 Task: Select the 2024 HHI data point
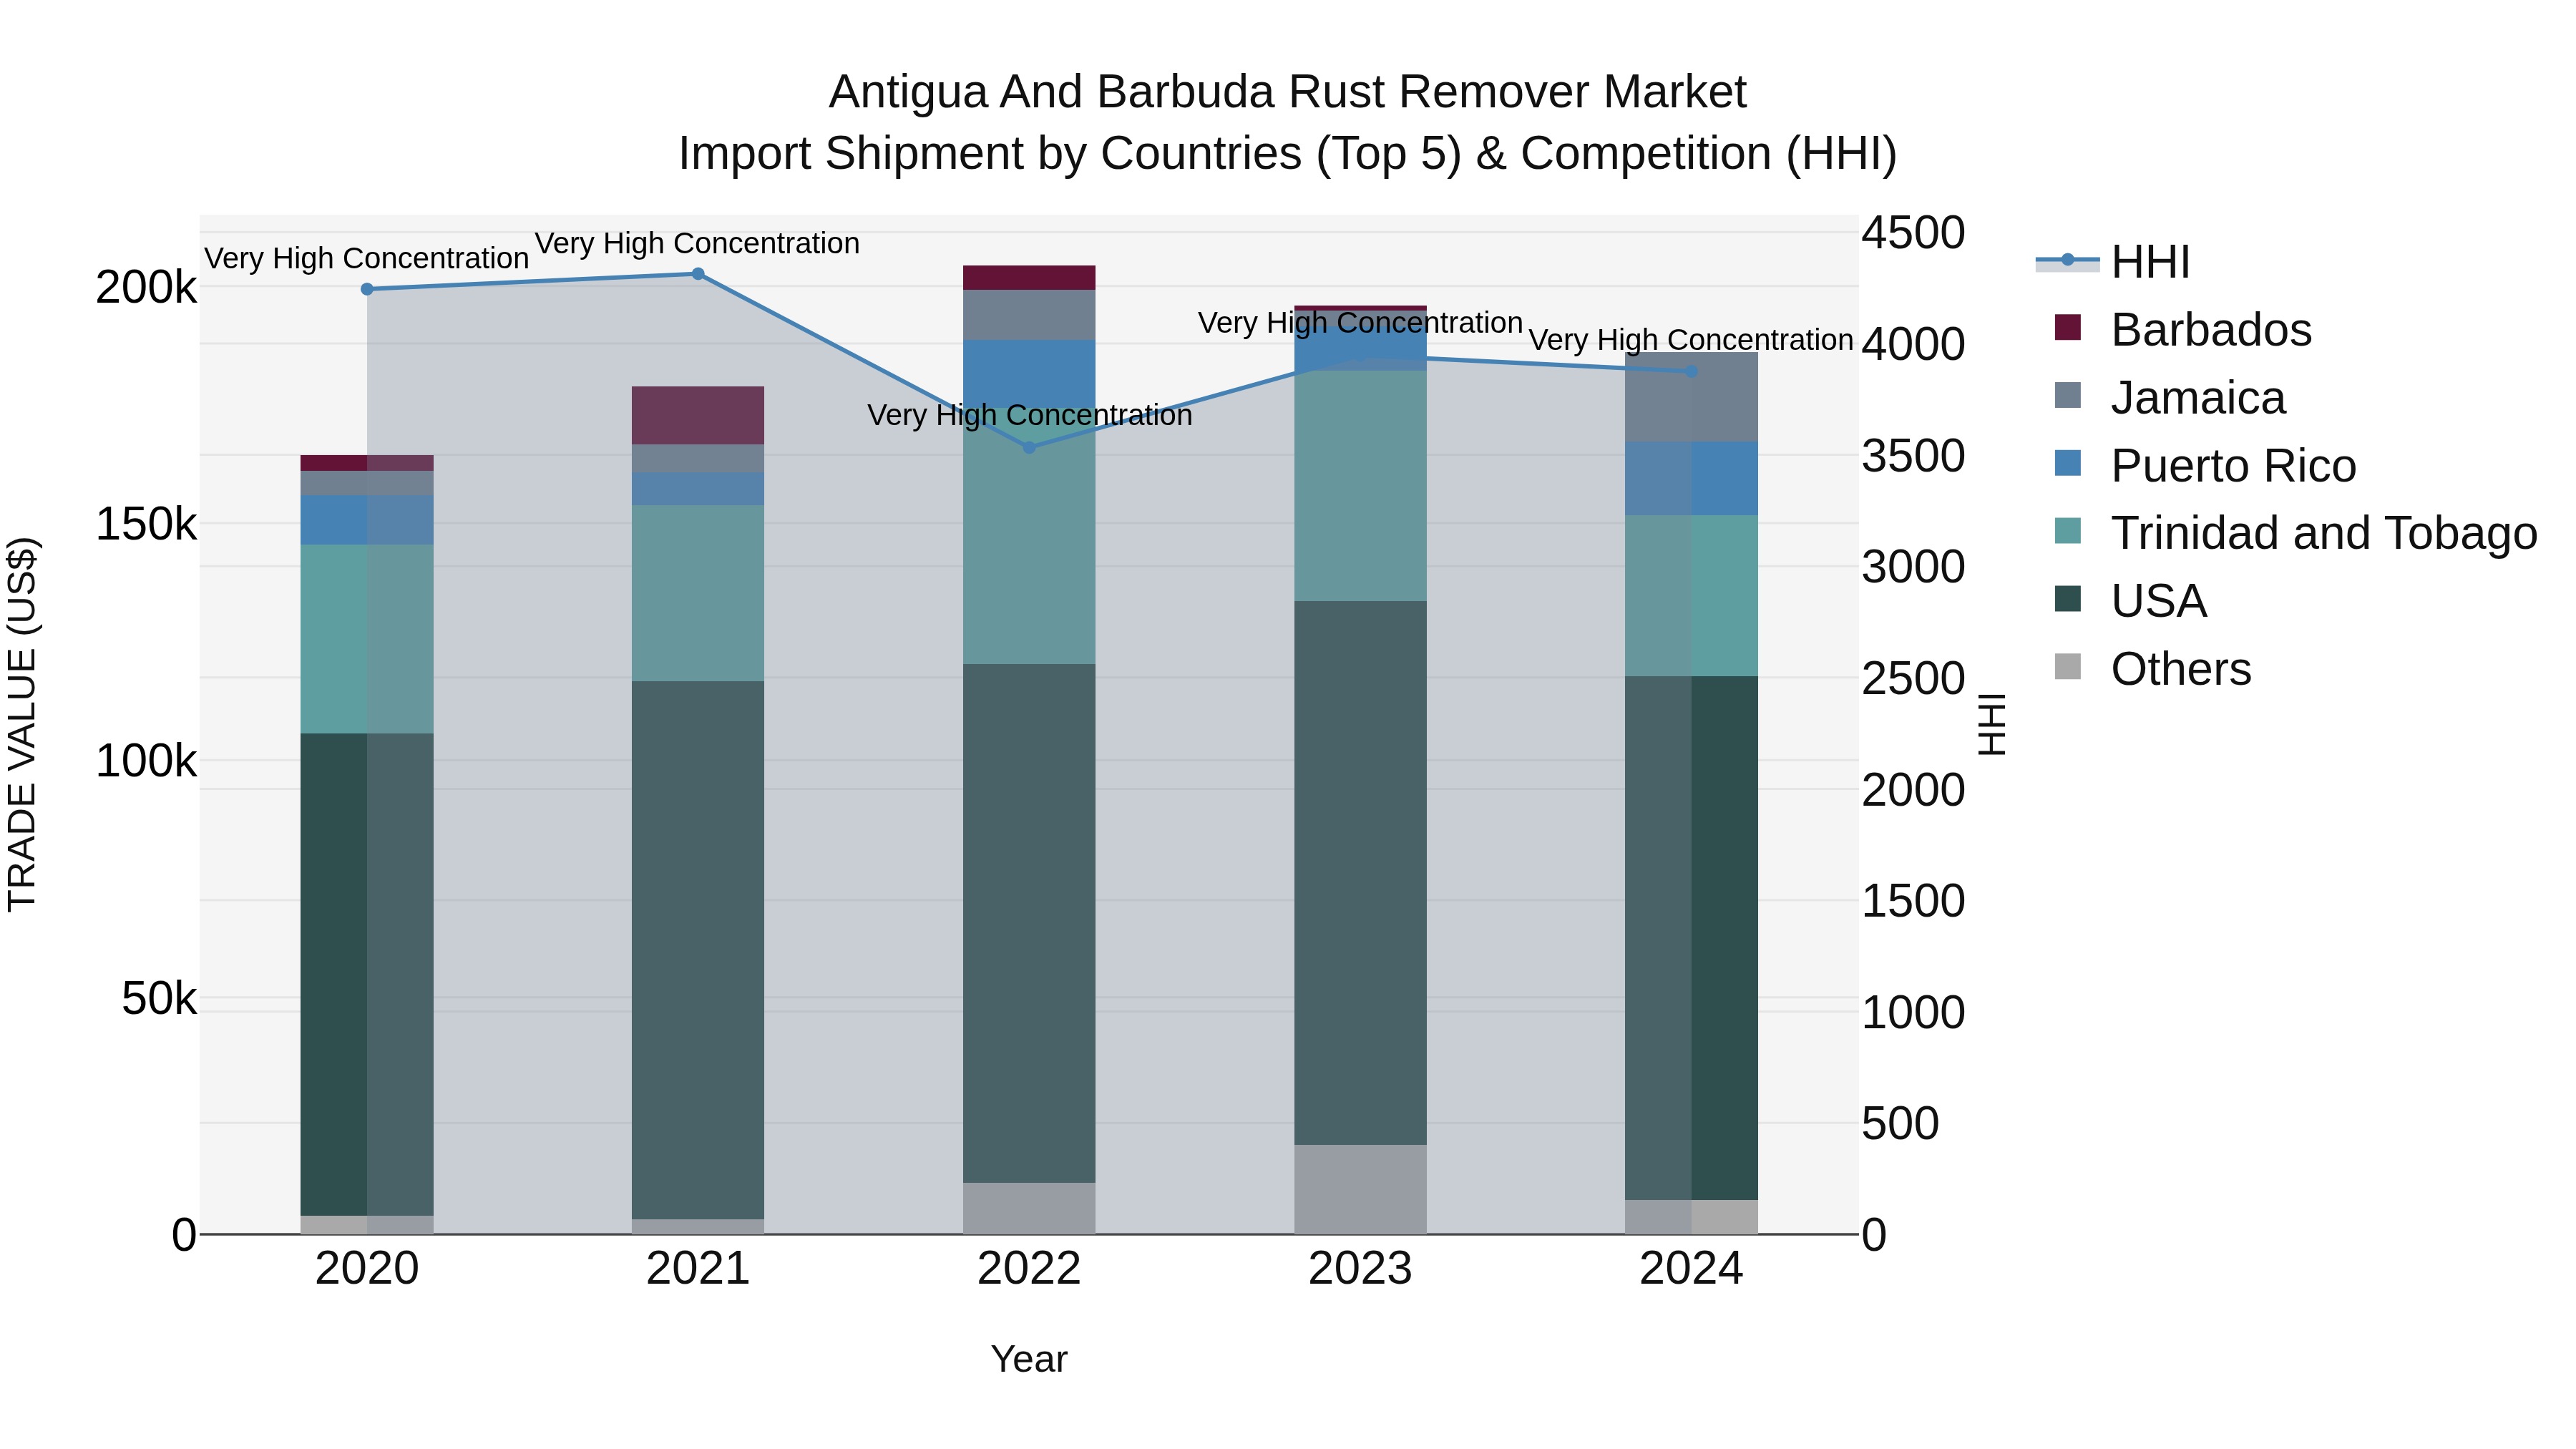(x=1691, y=371)
